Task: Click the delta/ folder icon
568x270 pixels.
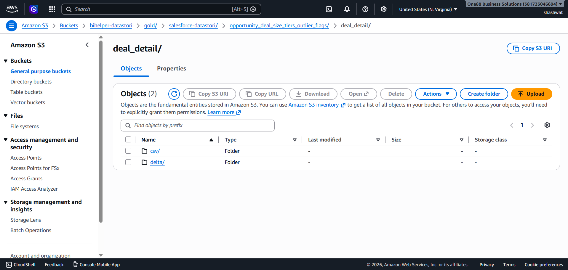Action: tap(145, 162)
